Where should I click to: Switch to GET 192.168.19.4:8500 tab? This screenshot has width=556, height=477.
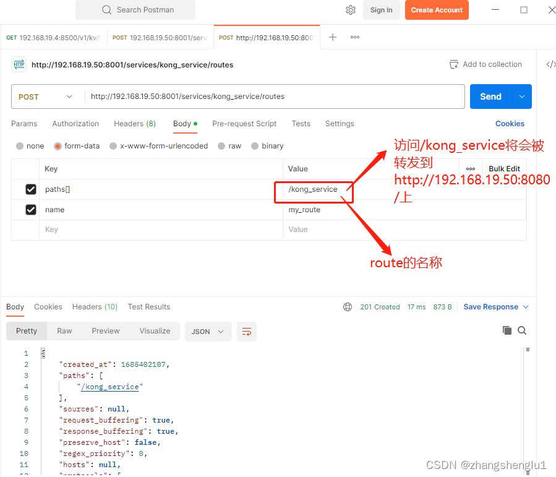click(x=53, y=37)
